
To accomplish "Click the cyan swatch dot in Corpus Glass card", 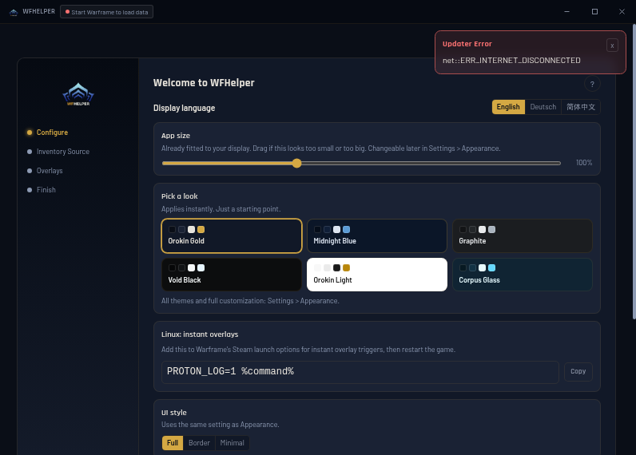I will click(x=491, y=268).
